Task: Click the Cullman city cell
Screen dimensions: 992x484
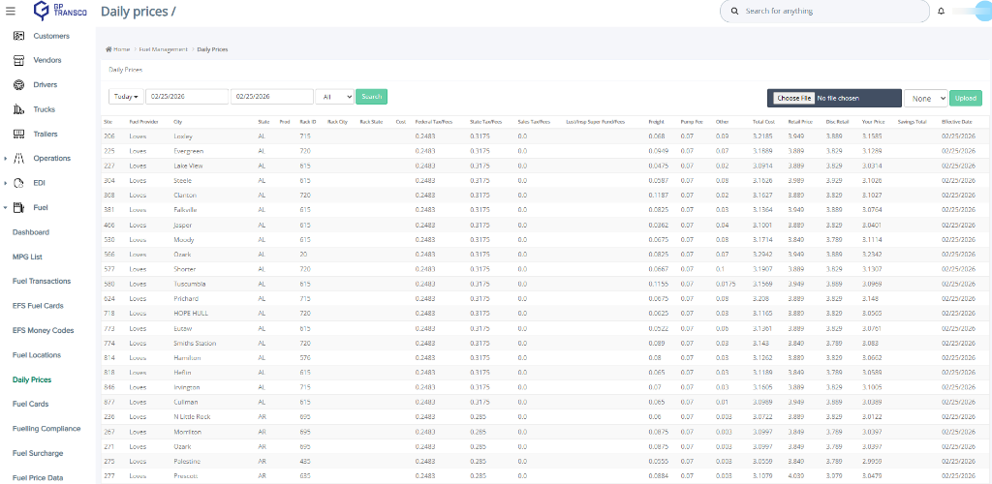Action: 185,402
